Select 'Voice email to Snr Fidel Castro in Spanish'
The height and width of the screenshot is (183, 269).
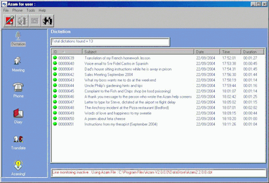[x=116, y=64]
